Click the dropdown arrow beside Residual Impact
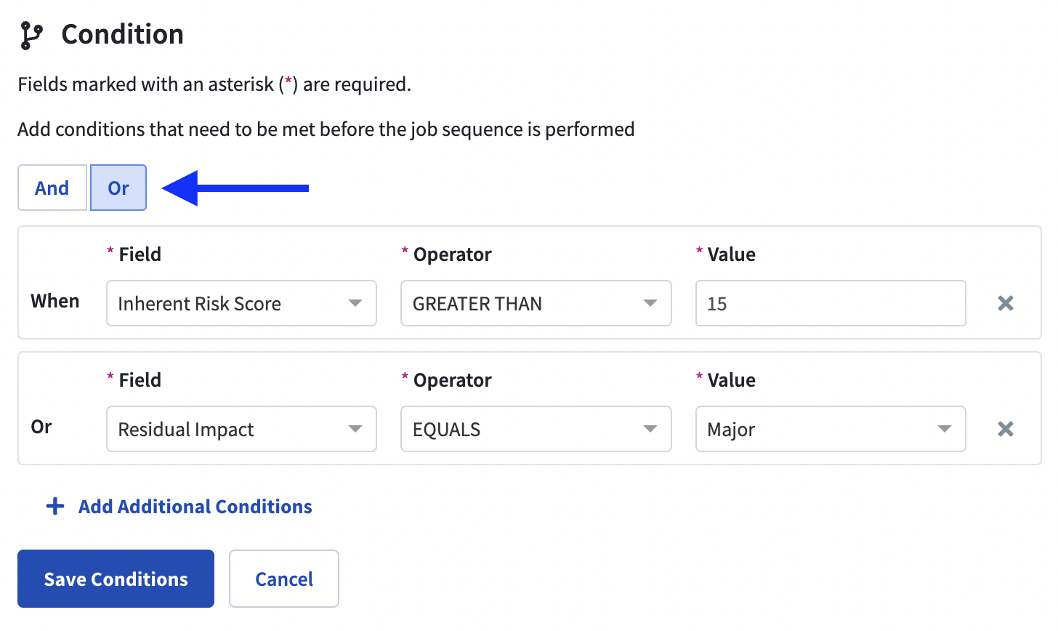Viewport: 1058px width, 631px height. pyautogui.click(x=355, y=429)
